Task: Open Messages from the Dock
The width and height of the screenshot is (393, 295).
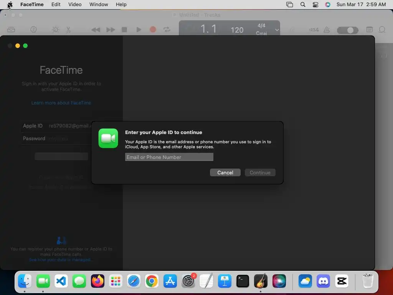Action: point(79,281)
